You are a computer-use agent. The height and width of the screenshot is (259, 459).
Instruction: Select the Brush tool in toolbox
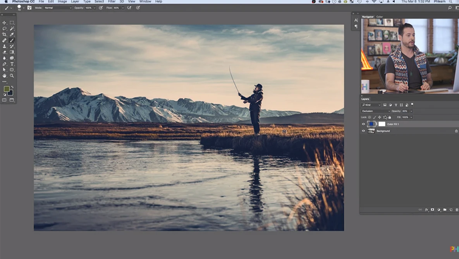click(12, 40)
